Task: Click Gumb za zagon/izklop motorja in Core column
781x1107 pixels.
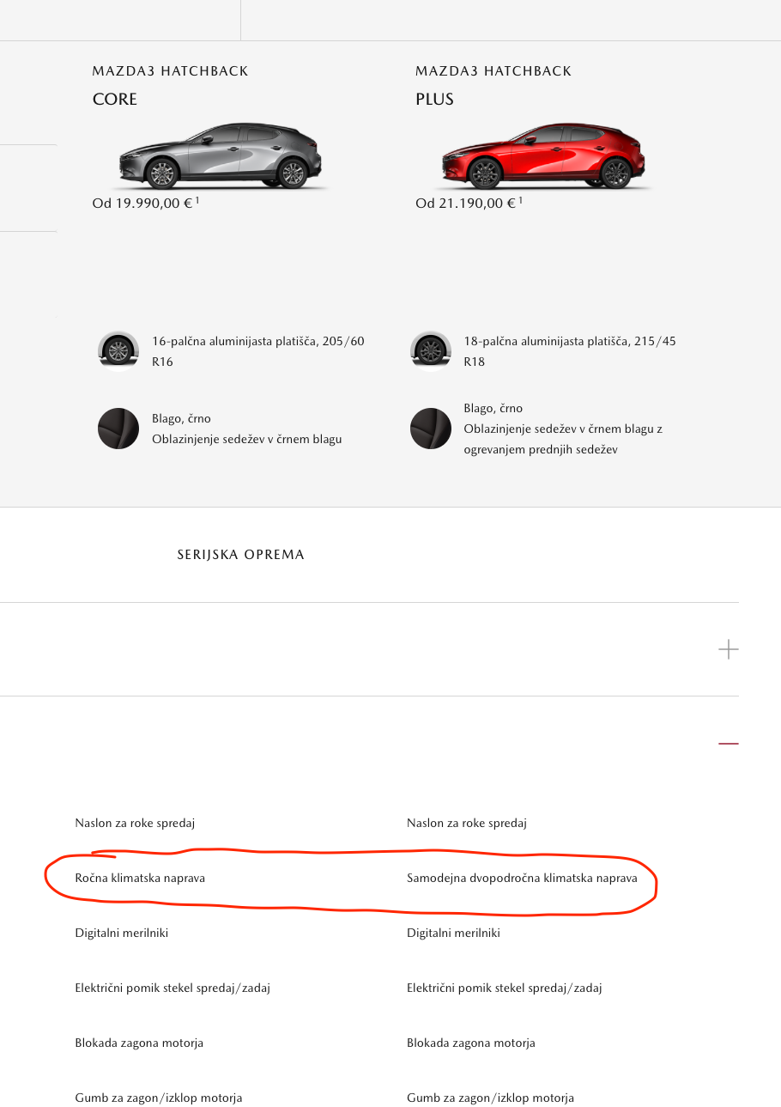Action: (159, 1098)
